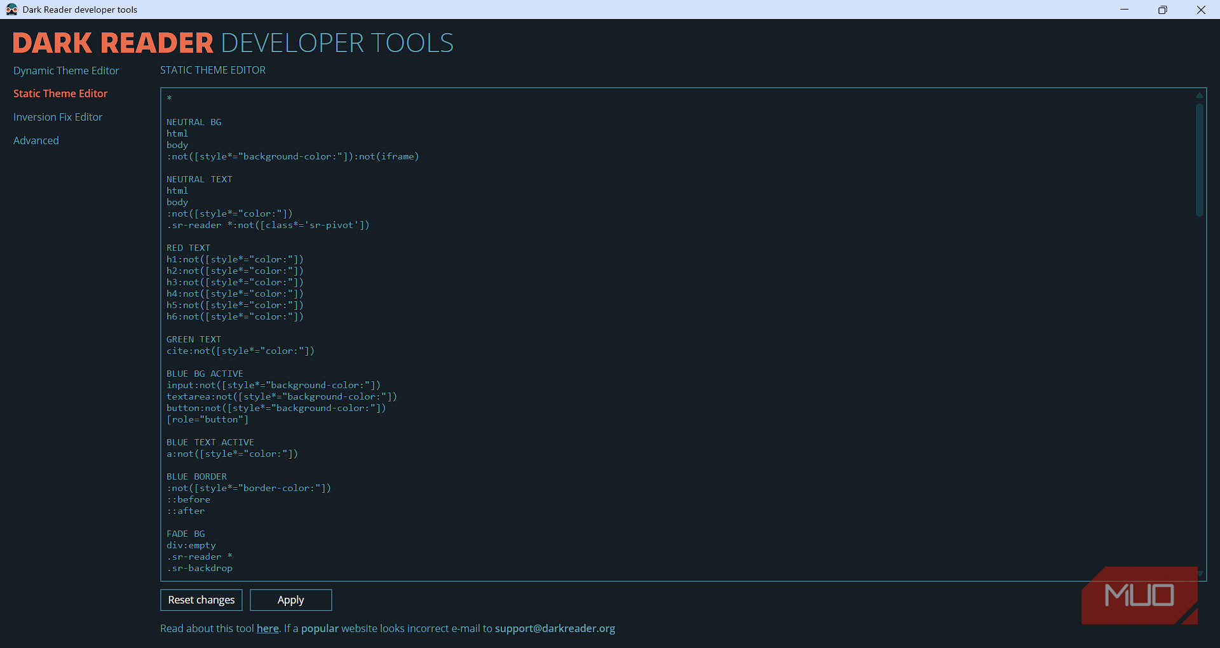Click the cite:not selector line
The height and width of the screenshot is (648, 1220).
[x=240, y=351]
